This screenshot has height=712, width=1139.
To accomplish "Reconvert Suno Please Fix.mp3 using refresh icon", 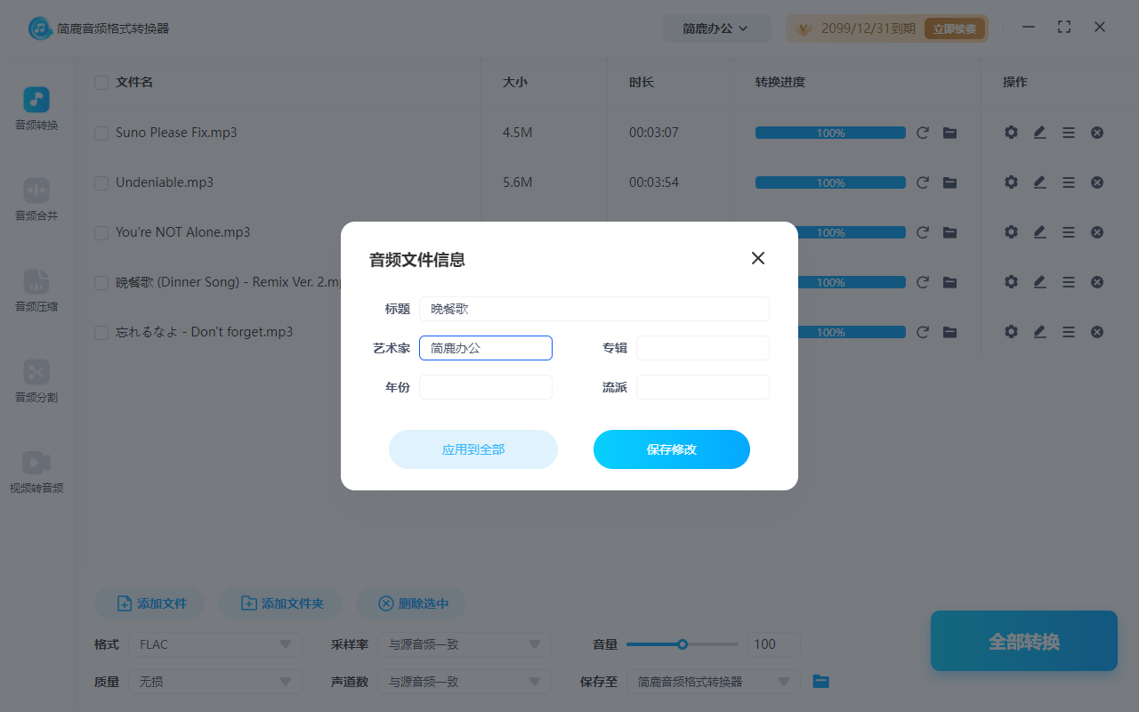I will (x=923, y=132).
